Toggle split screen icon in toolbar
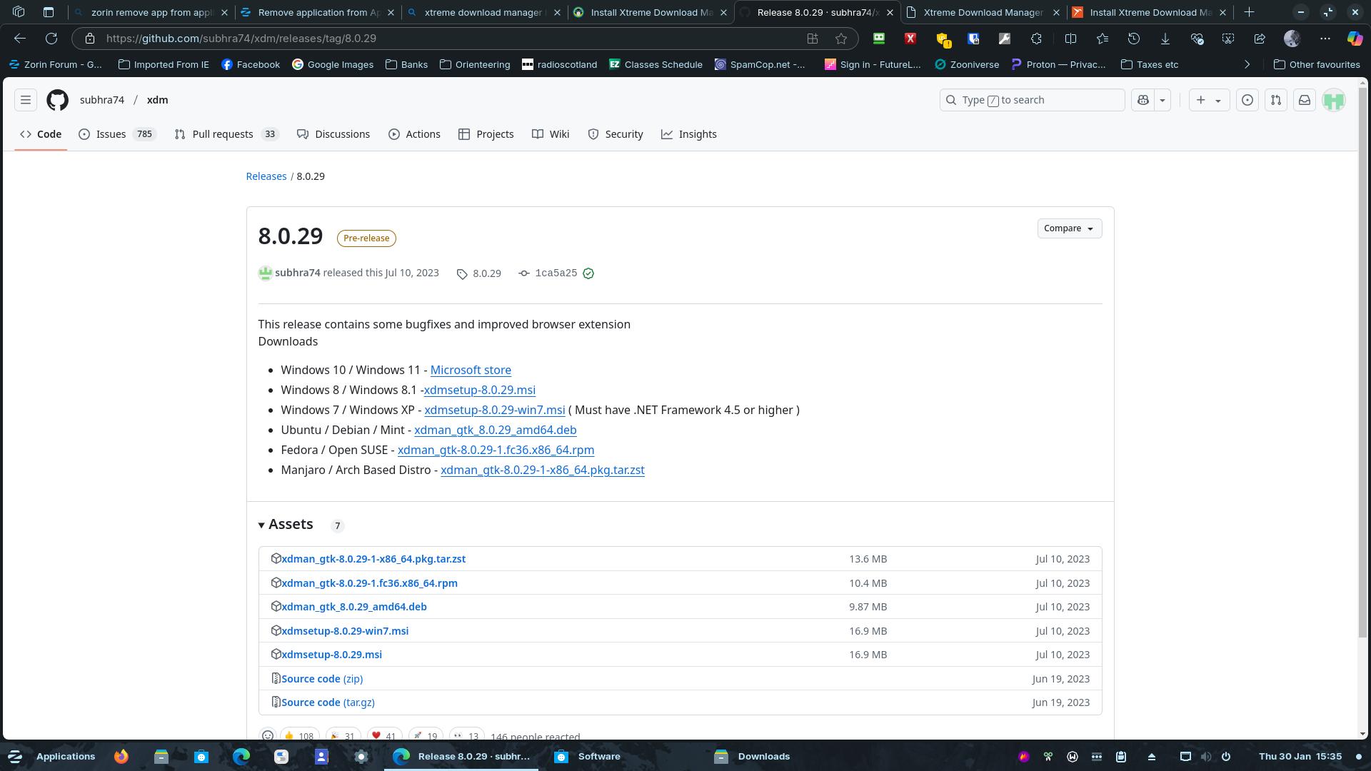The image size is (1371, 771). [1070, 39]
